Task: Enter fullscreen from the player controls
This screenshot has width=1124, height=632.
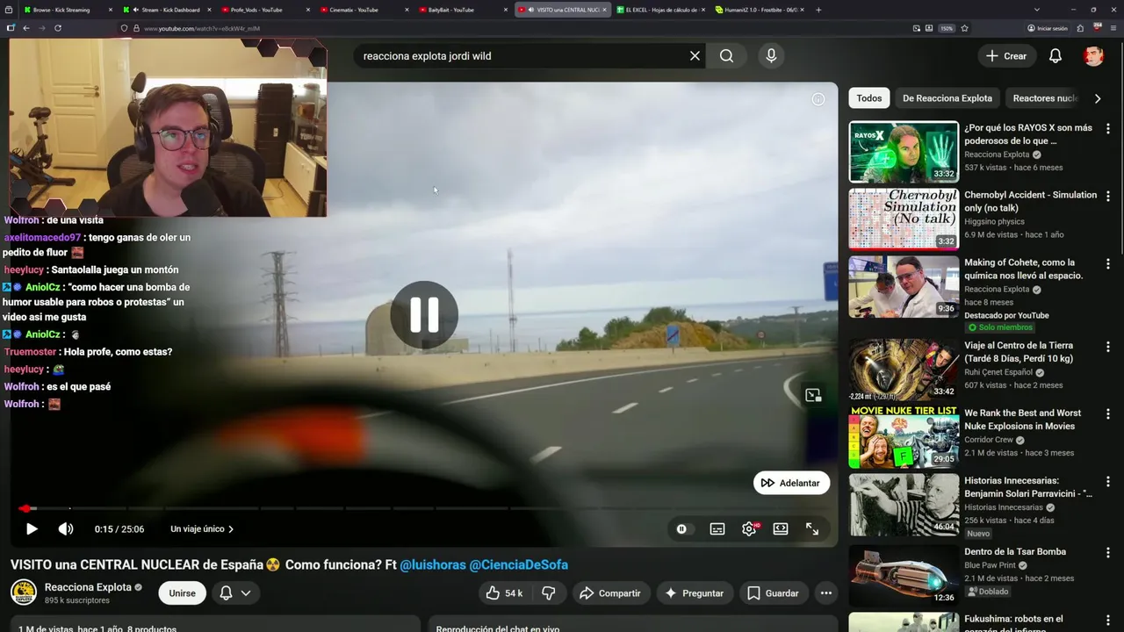Action: coord(812,529)
